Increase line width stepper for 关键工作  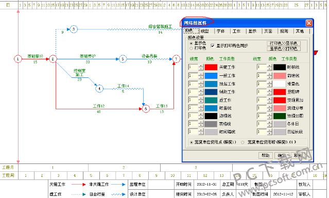pyautogui.click(x=201, y=65)
